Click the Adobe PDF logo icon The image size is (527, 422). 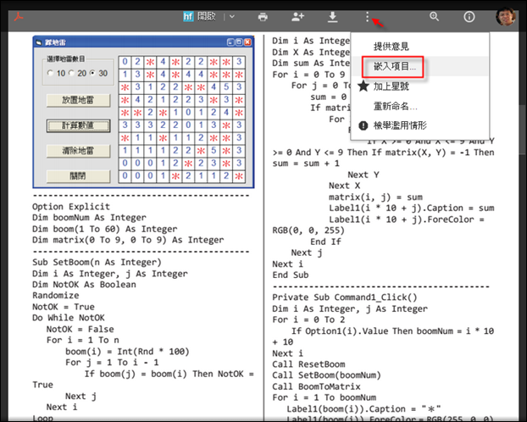19,16
